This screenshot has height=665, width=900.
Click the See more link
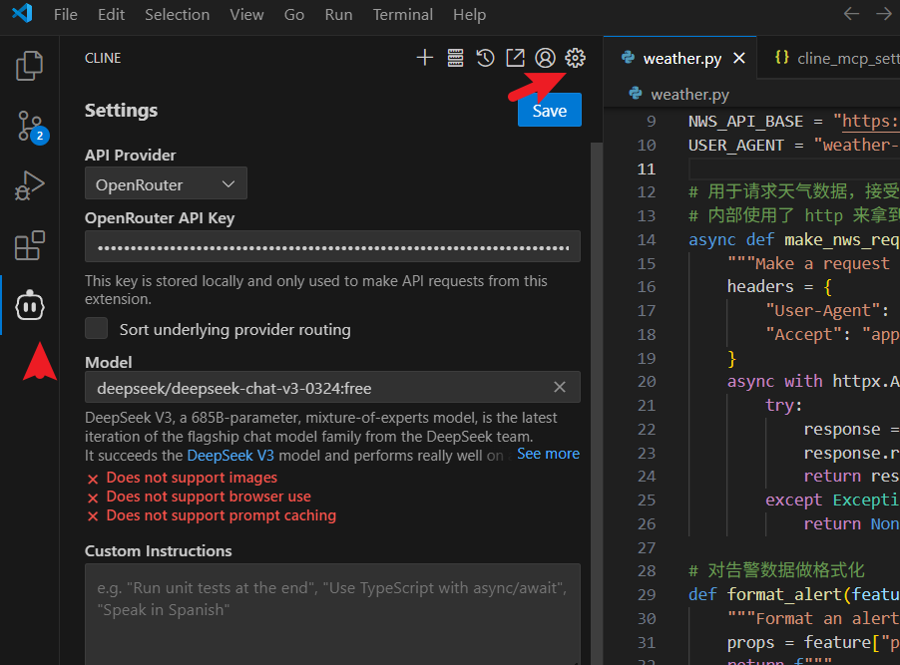548,454
